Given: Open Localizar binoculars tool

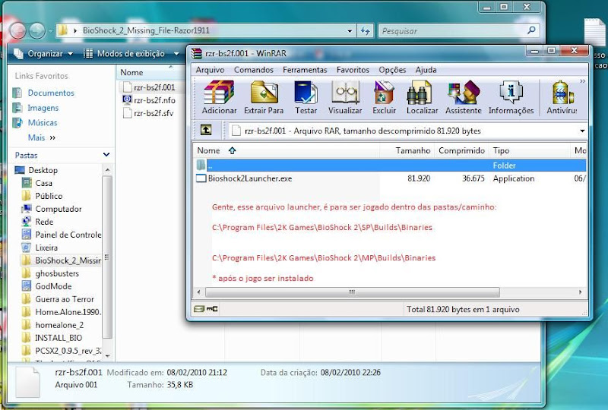Looking at the screenshot, I should [422, 97].
